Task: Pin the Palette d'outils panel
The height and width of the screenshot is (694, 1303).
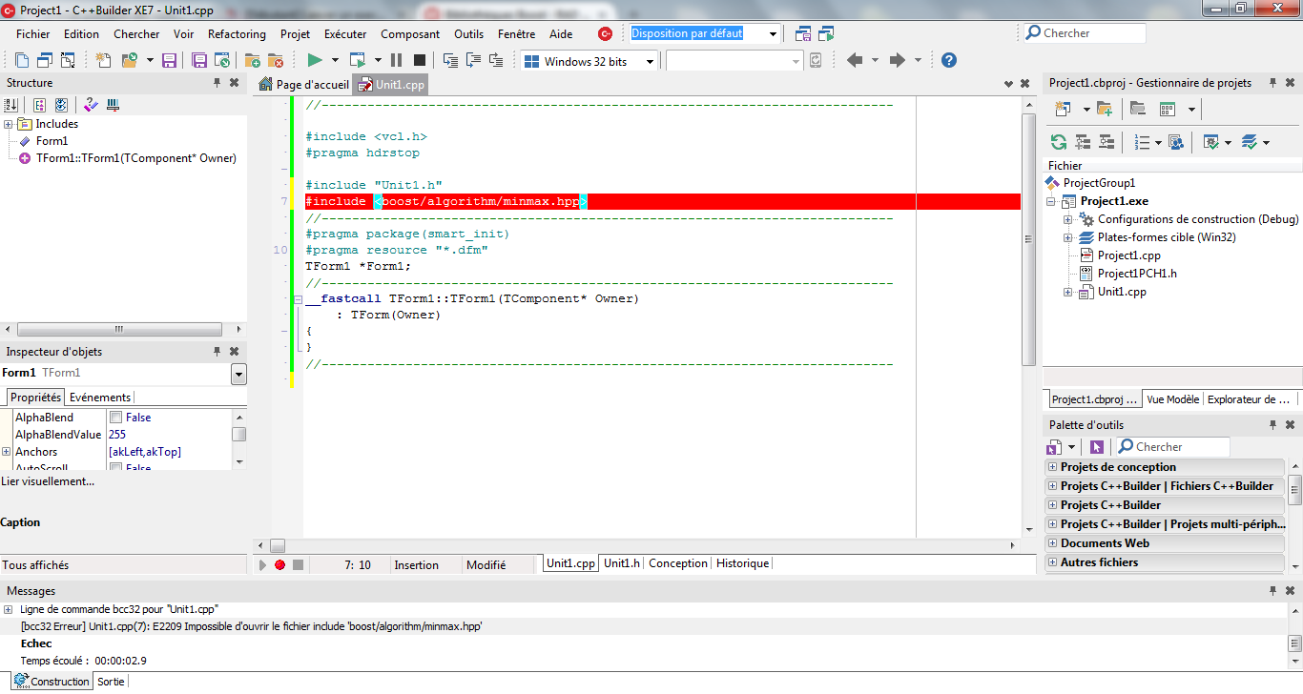Action: 1272,425
